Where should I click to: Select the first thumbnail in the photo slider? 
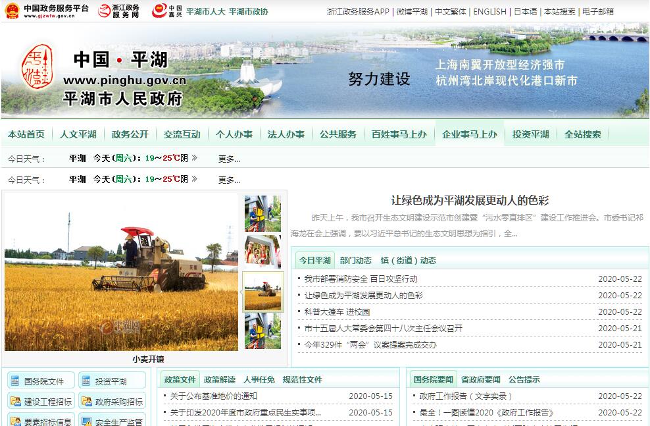tap(262, 213)
